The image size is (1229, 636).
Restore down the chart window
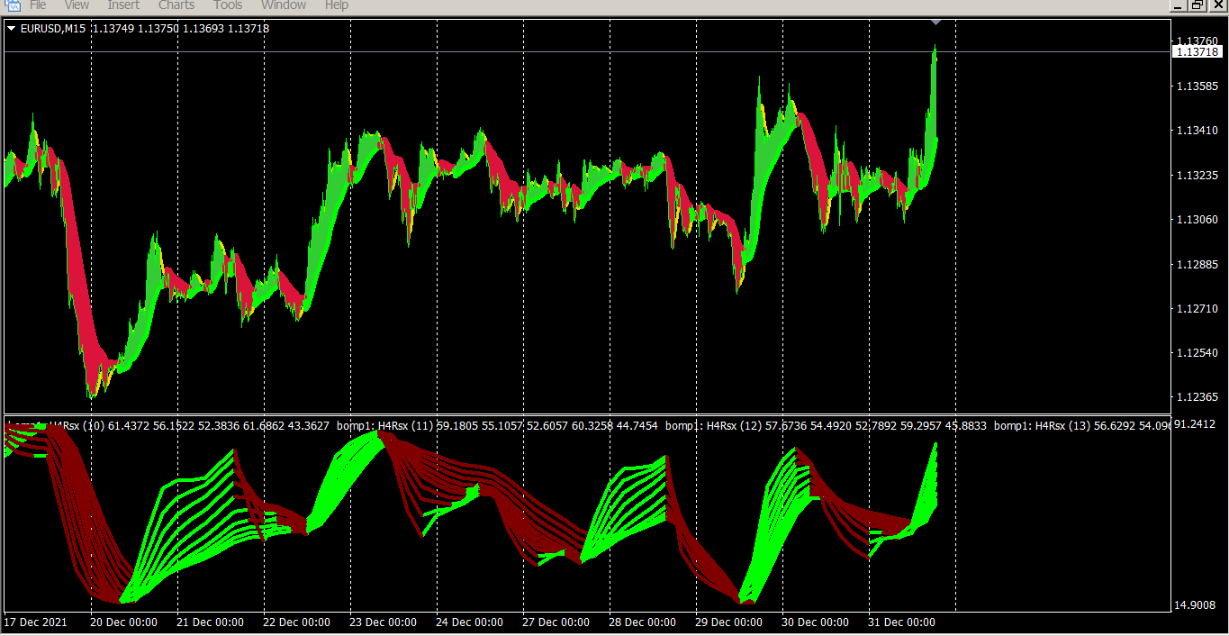[x=1197, y=5]
